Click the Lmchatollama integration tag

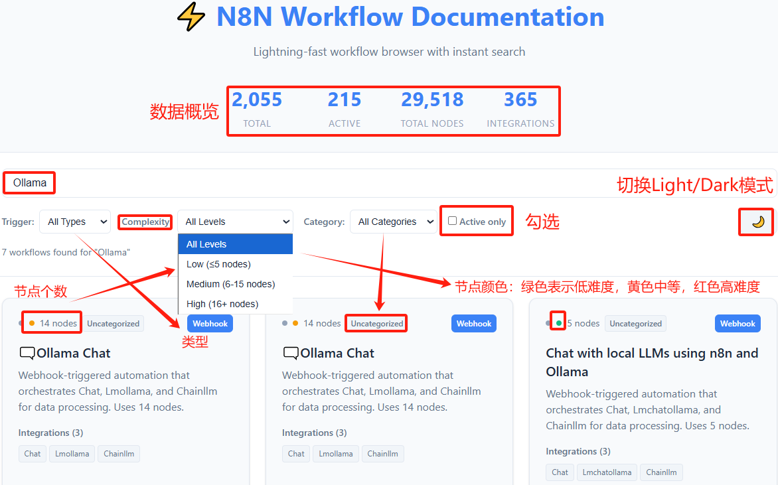607,472
